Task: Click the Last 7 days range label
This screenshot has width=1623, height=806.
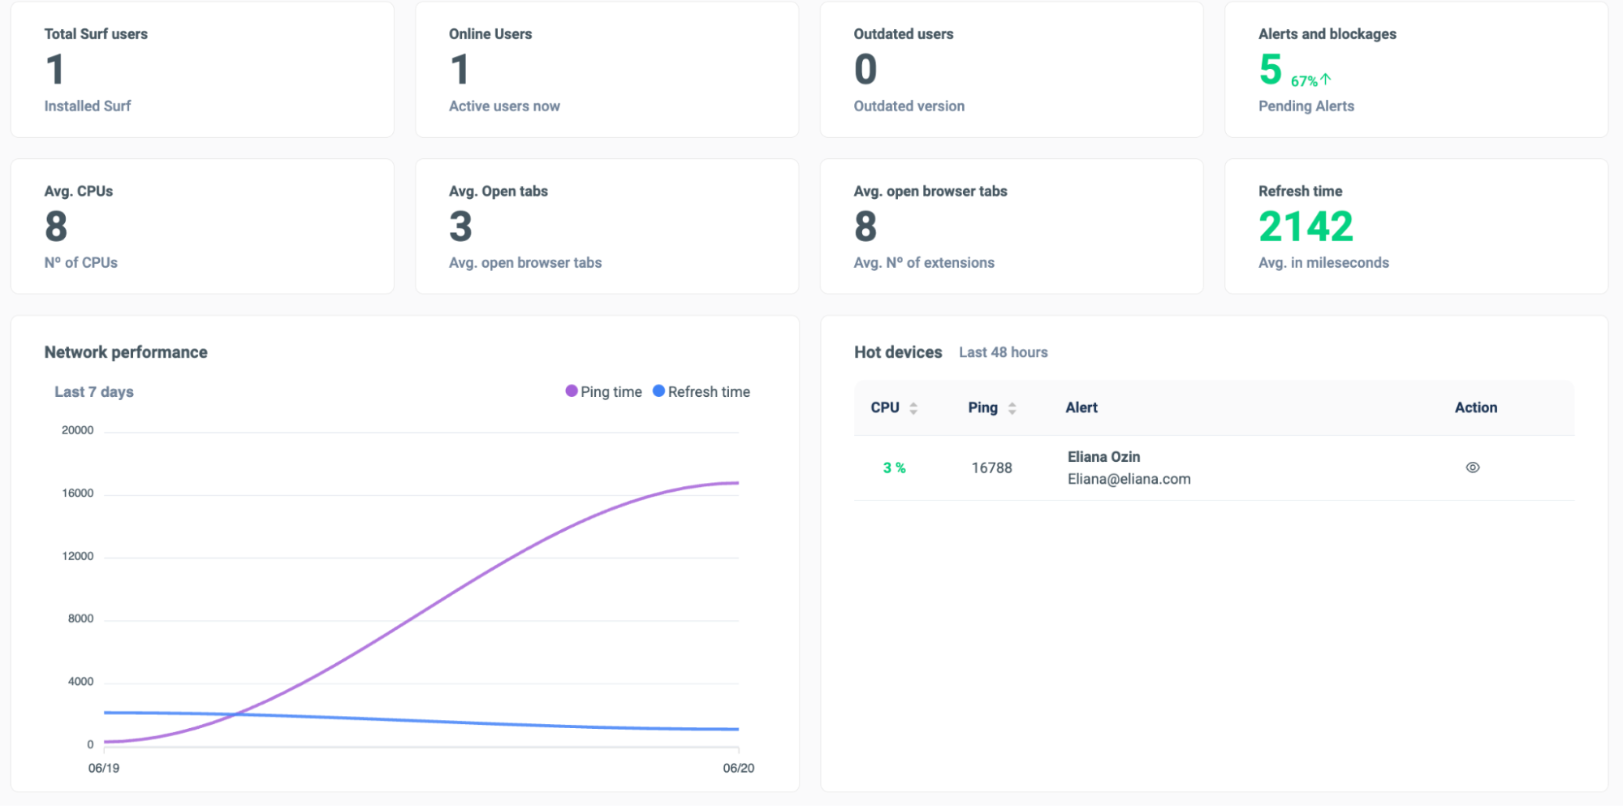Action: [94, 392]
